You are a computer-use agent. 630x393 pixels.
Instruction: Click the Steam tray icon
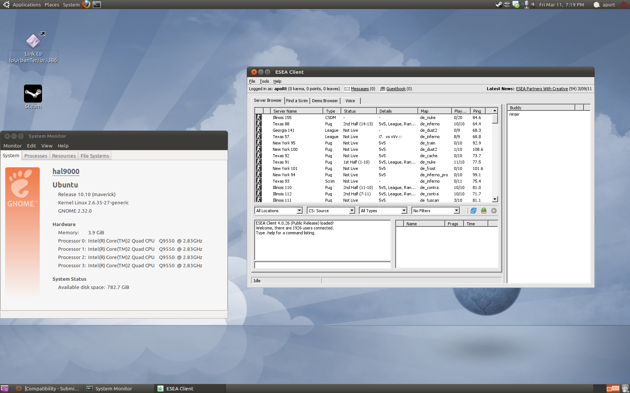pyautogui.click(x=499, y=4)
